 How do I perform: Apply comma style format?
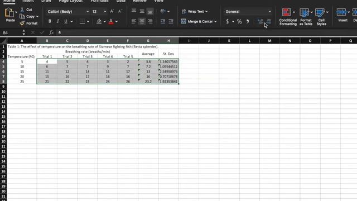tap(248, 21)
